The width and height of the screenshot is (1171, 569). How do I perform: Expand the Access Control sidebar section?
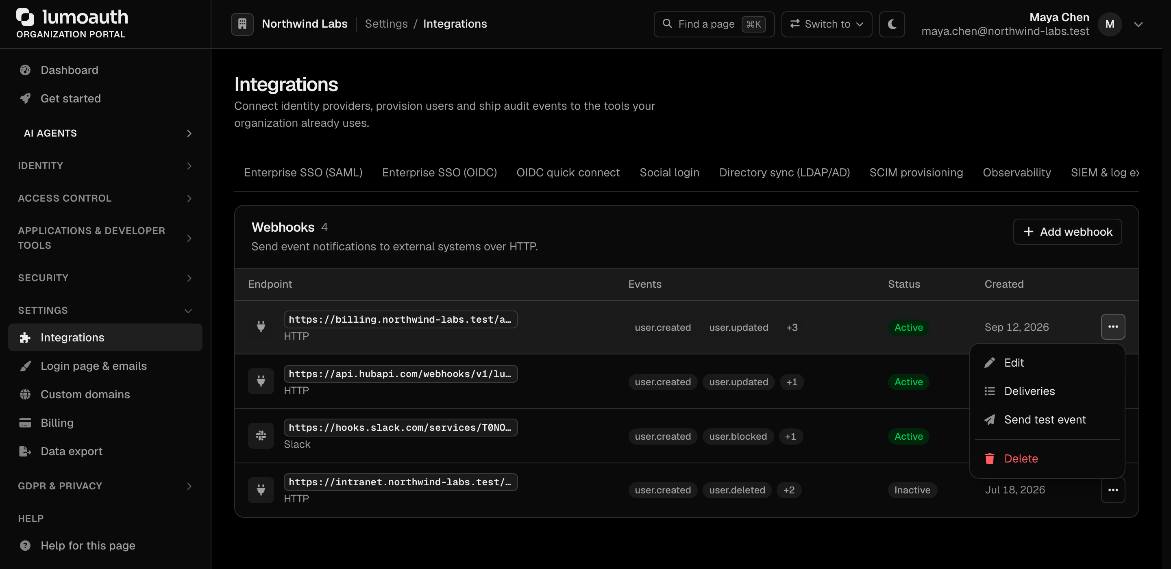(x=105, y=198)
